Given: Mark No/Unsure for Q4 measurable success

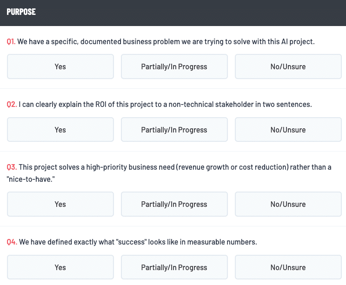Looking at the screenshot, I should (x=288, y=267).
